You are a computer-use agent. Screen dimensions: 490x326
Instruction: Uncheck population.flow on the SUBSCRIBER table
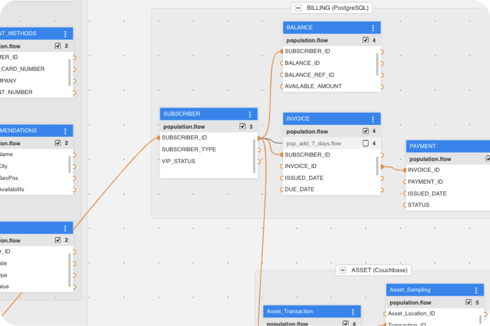coord(242,126)
